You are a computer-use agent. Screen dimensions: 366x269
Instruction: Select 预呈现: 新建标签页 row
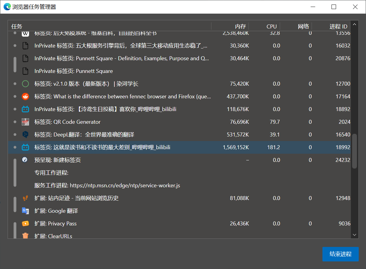(x=179, y=160)
